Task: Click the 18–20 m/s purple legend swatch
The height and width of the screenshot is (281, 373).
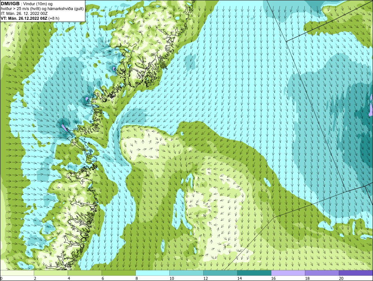Action: click(x=322, y=273)
